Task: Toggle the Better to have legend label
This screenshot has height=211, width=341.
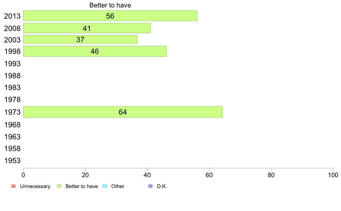Action: pyautogui.click(x=82, y=186)
